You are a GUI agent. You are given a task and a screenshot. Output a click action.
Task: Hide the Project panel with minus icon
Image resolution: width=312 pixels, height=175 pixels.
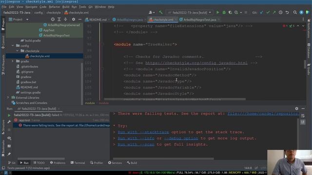(x=80, y=19)
